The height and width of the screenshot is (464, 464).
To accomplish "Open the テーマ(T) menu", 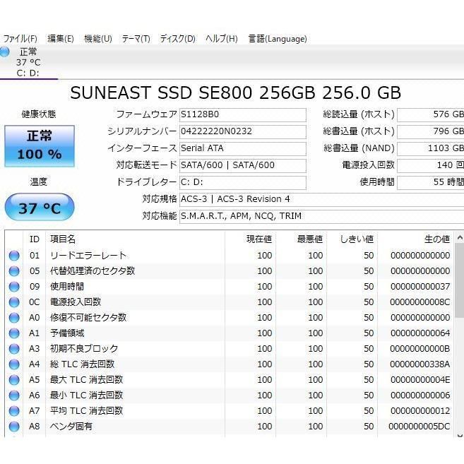I will 136,39.
